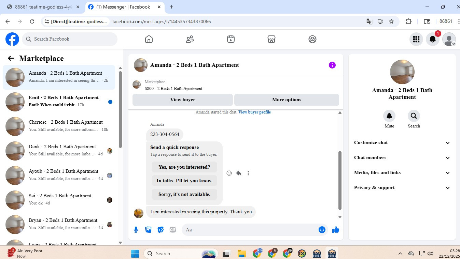Open Sai's conversation
Screen dimensions: 460x259
tap(59, 200)
